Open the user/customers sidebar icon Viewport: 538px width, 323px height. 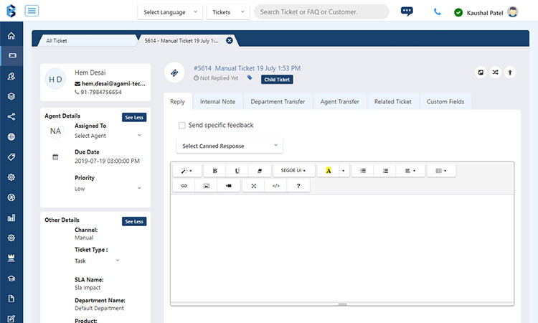click(11, 76)
